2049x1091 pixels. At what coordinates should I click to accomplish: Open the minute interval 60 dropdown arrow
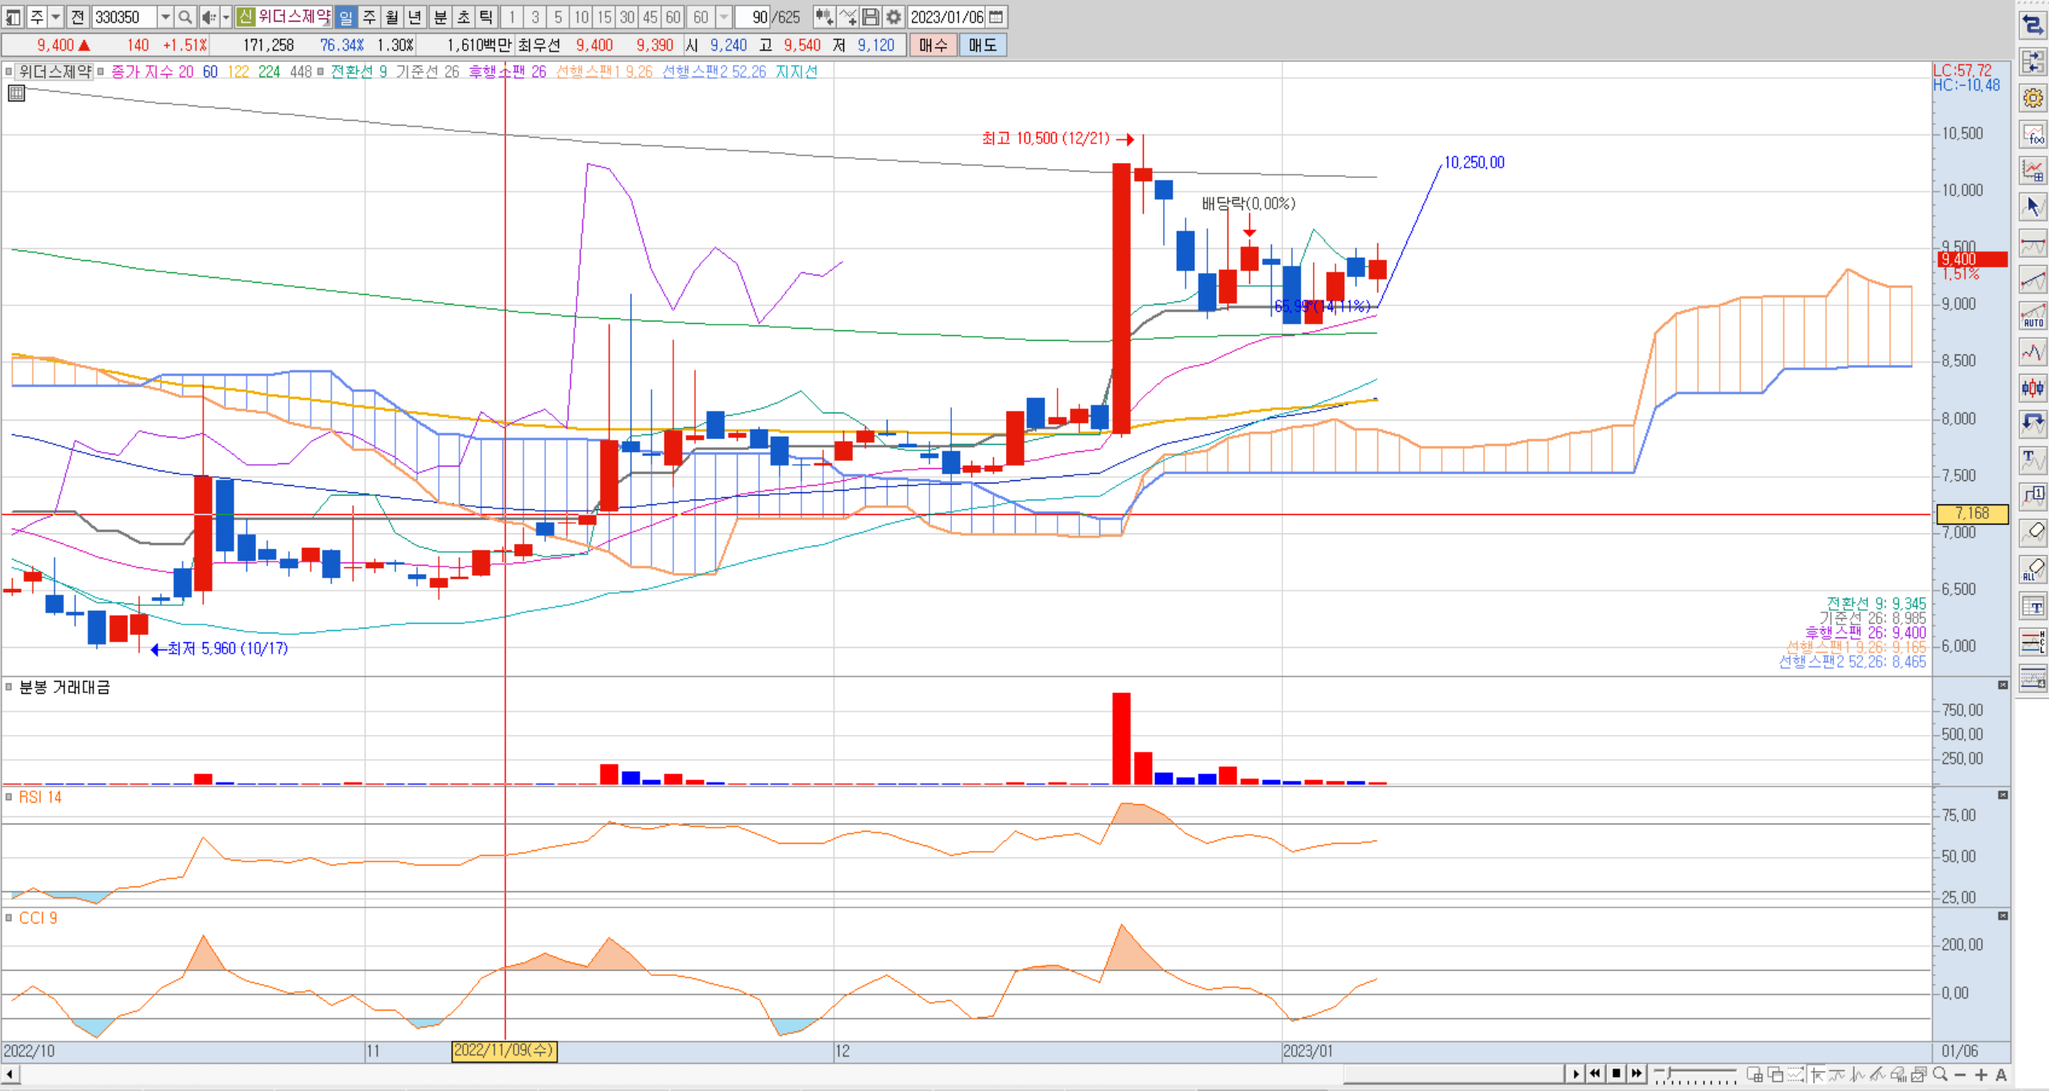(x=723, y=17)
